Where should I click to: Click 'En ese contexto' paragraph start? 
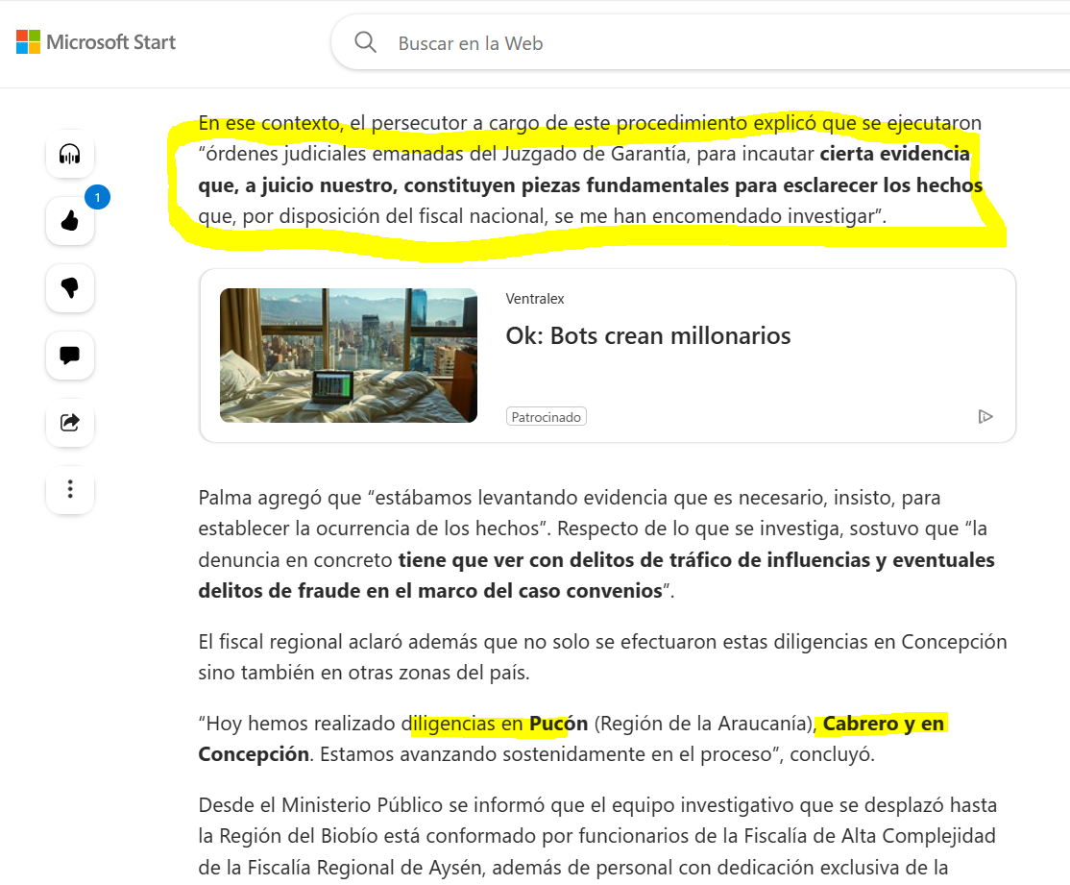[270, 123]
